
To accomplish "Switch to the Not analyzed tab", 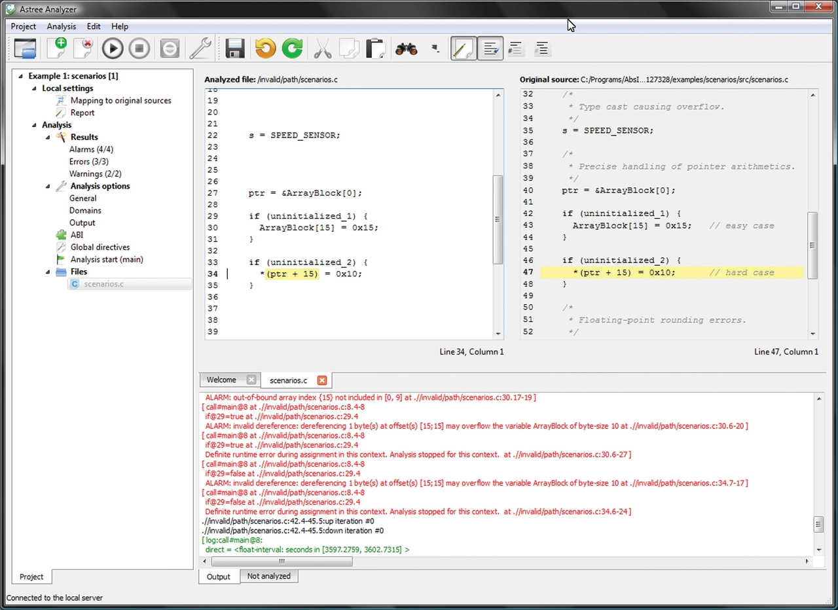I will pos(268,576).
